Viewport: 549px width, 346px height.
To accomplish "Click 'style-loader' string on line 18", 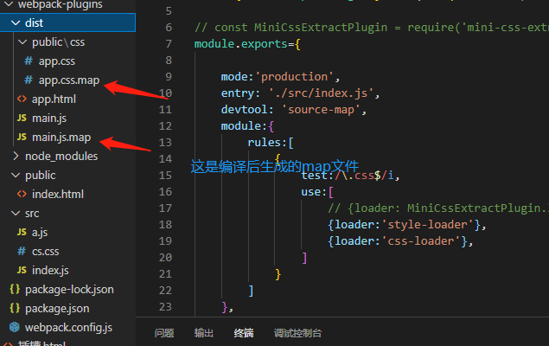I will click(427, 225).
